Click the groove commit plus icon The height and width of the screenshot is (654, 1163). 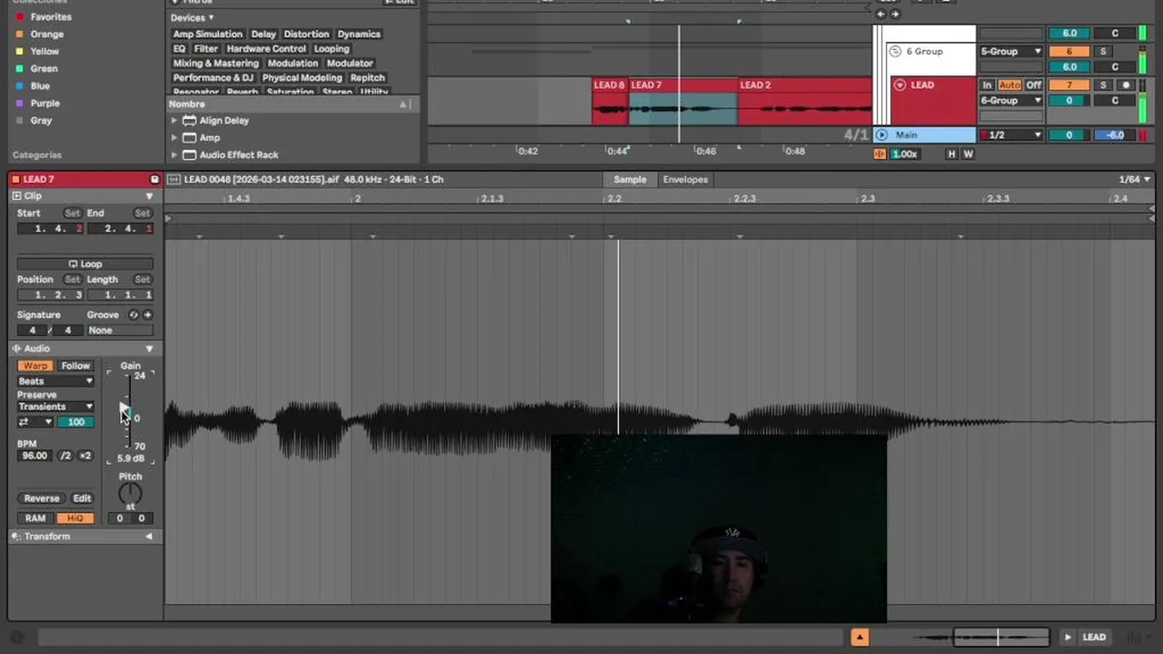(x=147, y=314)
